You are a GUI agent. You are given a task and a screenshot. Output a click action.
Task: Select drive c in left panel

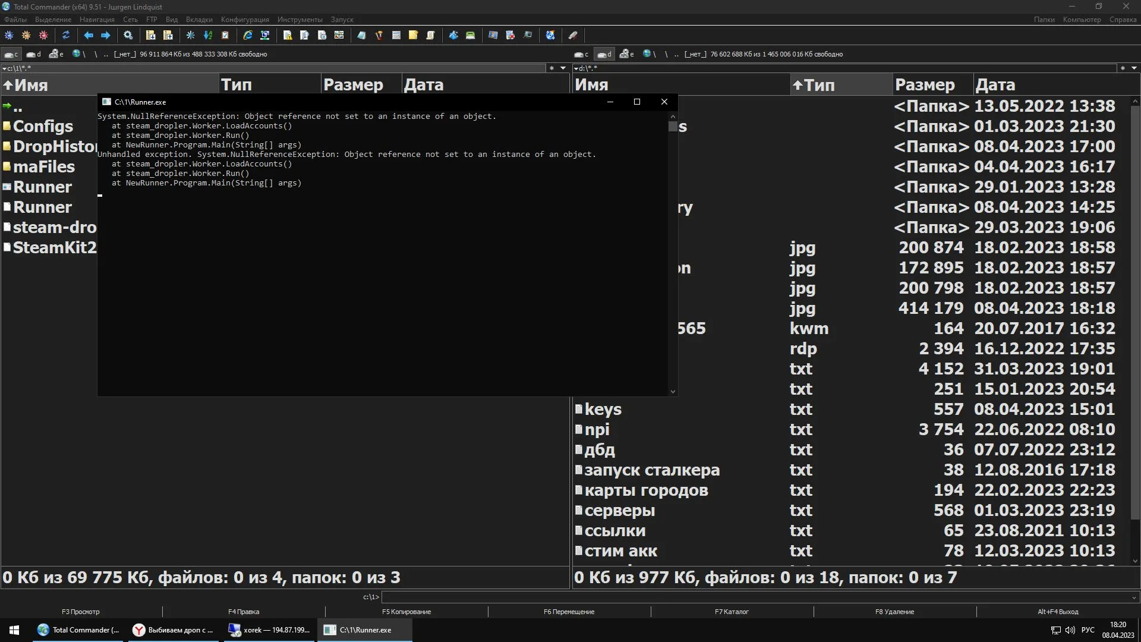tap(11, 54)
